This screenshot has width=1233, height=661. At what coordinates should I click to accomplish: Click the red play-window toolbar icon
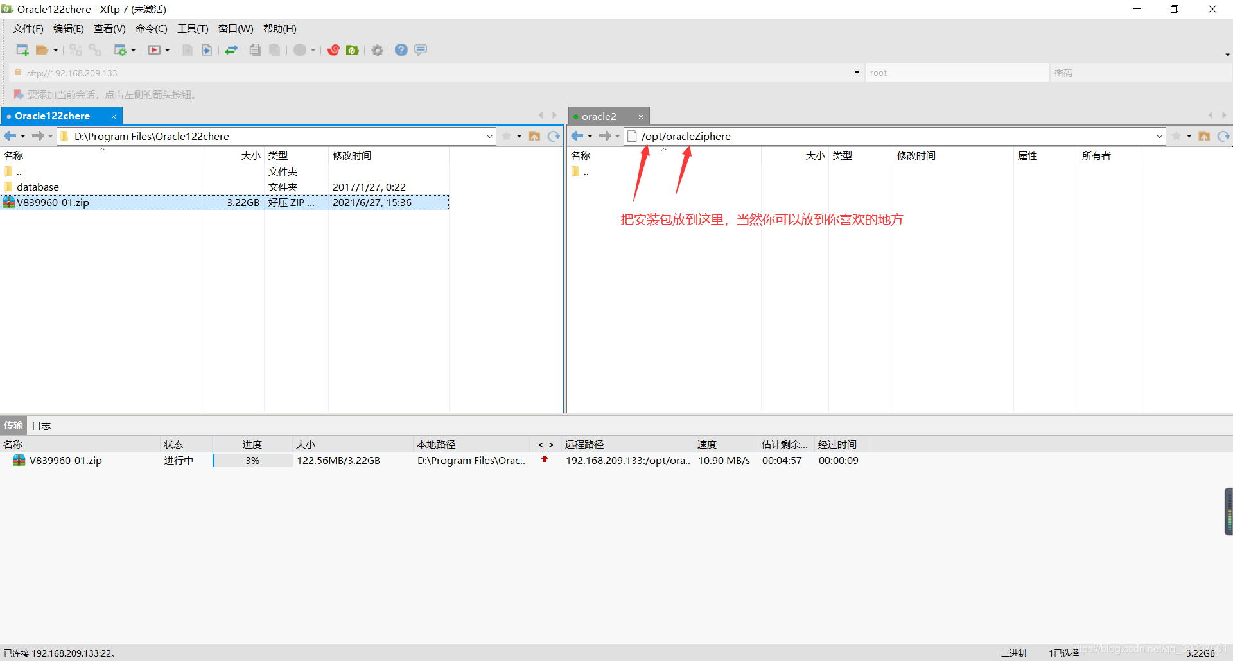point(154,50)
